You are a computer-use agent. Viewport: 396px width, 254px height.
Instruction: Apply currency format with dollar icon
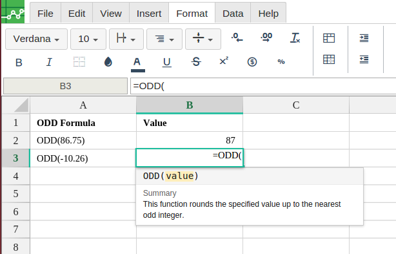click(252, 62)
